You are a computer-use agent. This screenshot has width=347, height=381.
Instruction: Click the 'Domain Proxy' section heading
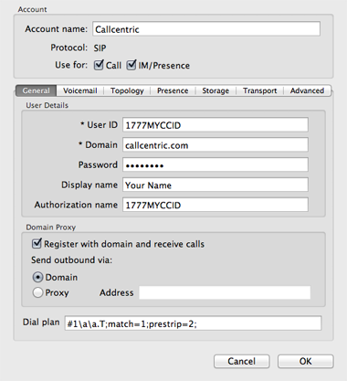click(51, 228)
